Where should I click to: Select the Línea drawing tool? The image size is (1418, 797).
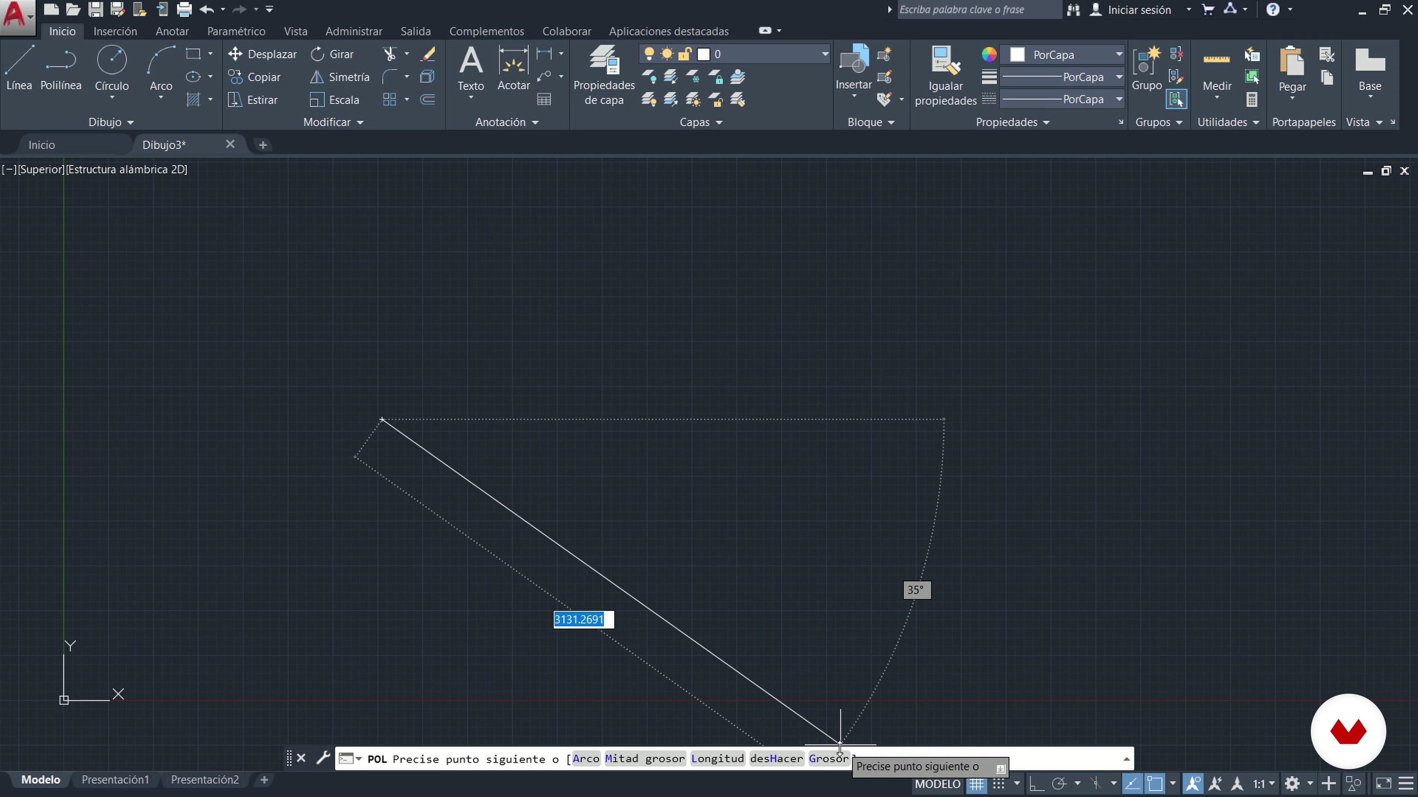click(x=19, y=68)
